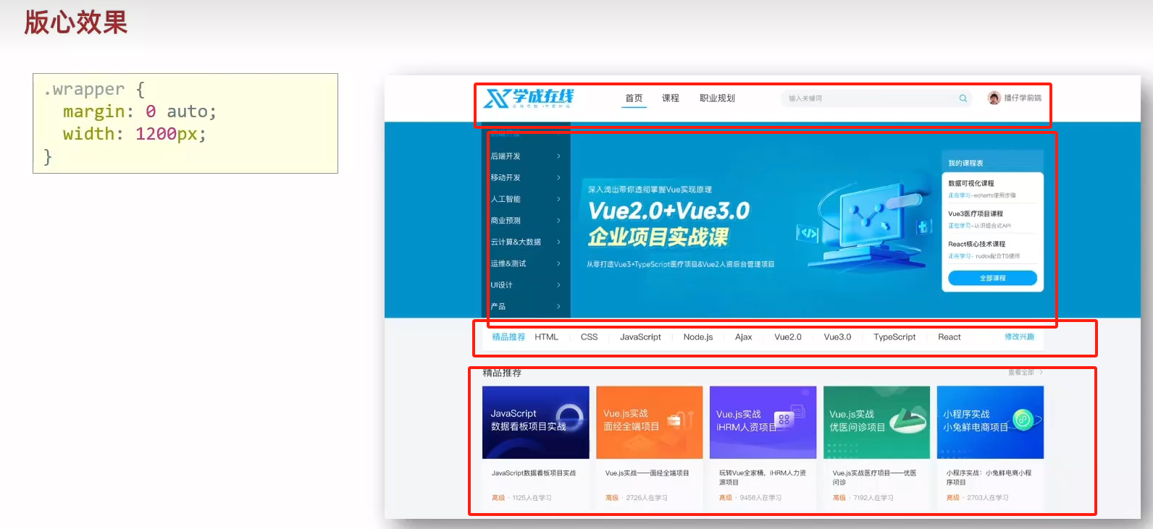The width and height of the screenshot is (1153, 529).
Task: Click the 查看全部 link
Action: coord(1025,373)
